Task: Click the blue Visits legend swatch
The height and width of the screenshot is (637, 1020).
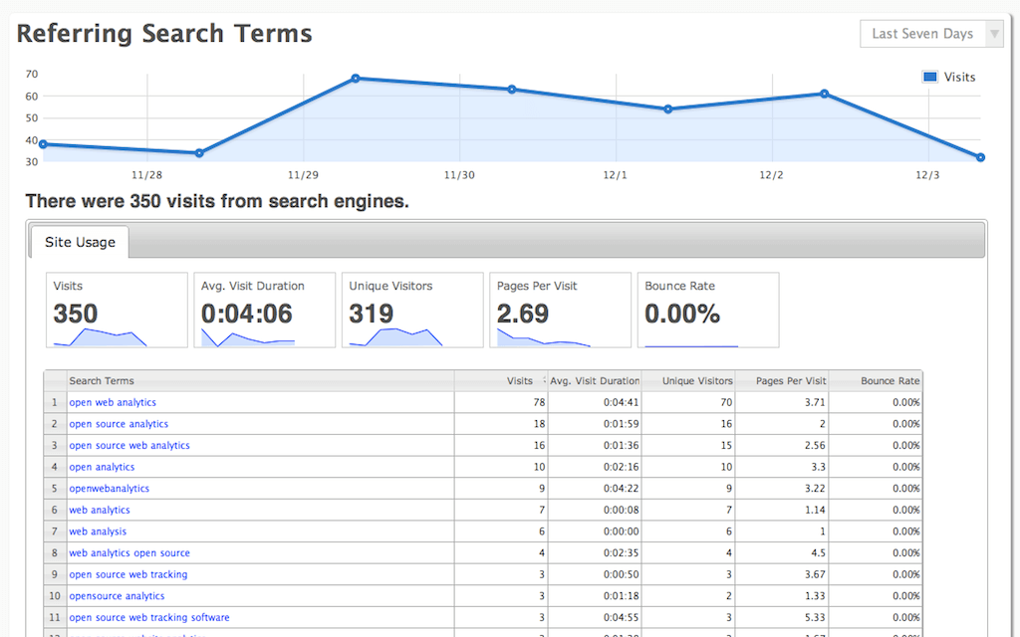Action: pos(930,77)
